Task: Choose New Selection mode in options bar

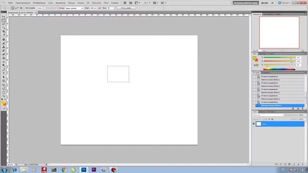Action: pyautogui.click(x=13, y=8)
